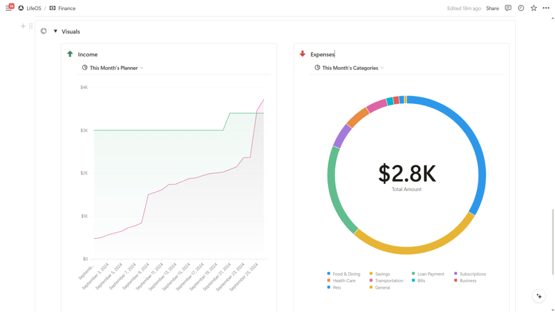Click the Health Care legend item
555x312 pixels.
pyautogui.click(x=341, y=281)
